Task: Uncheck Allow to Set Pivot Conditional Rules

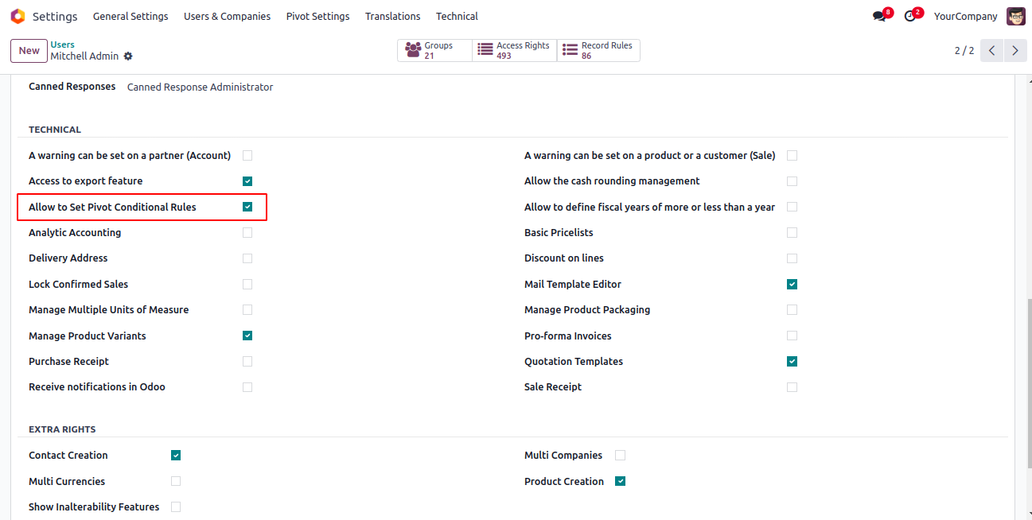Action: pos(247,207)
